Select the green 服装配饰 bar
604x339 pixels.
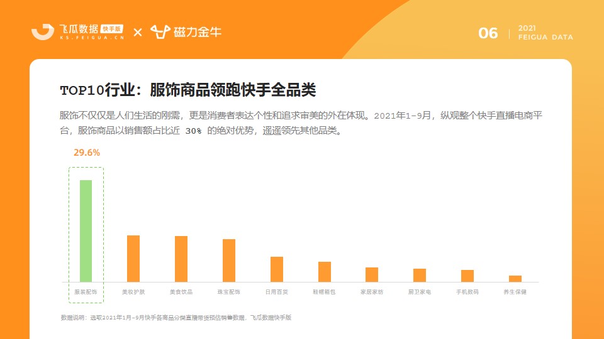coord(86,231)
